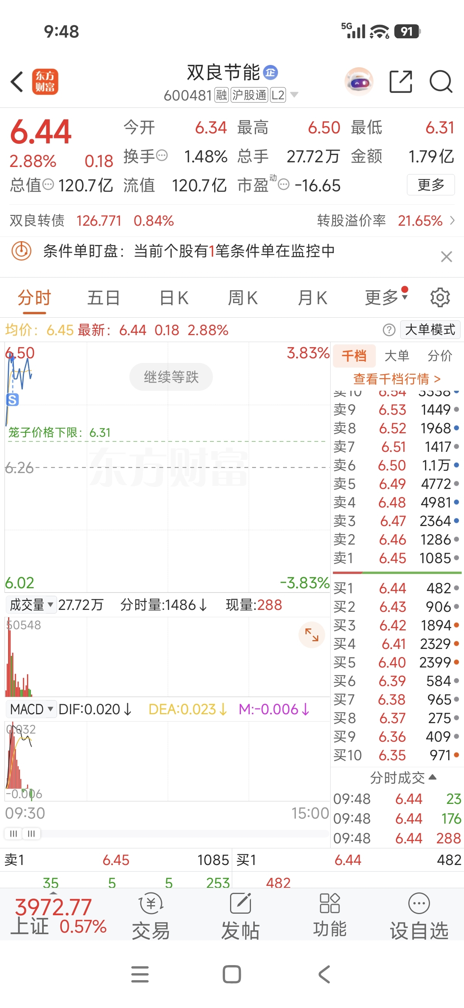Open the 交易 trade icon
The image size is (464, 1008).
click(151, 916)
